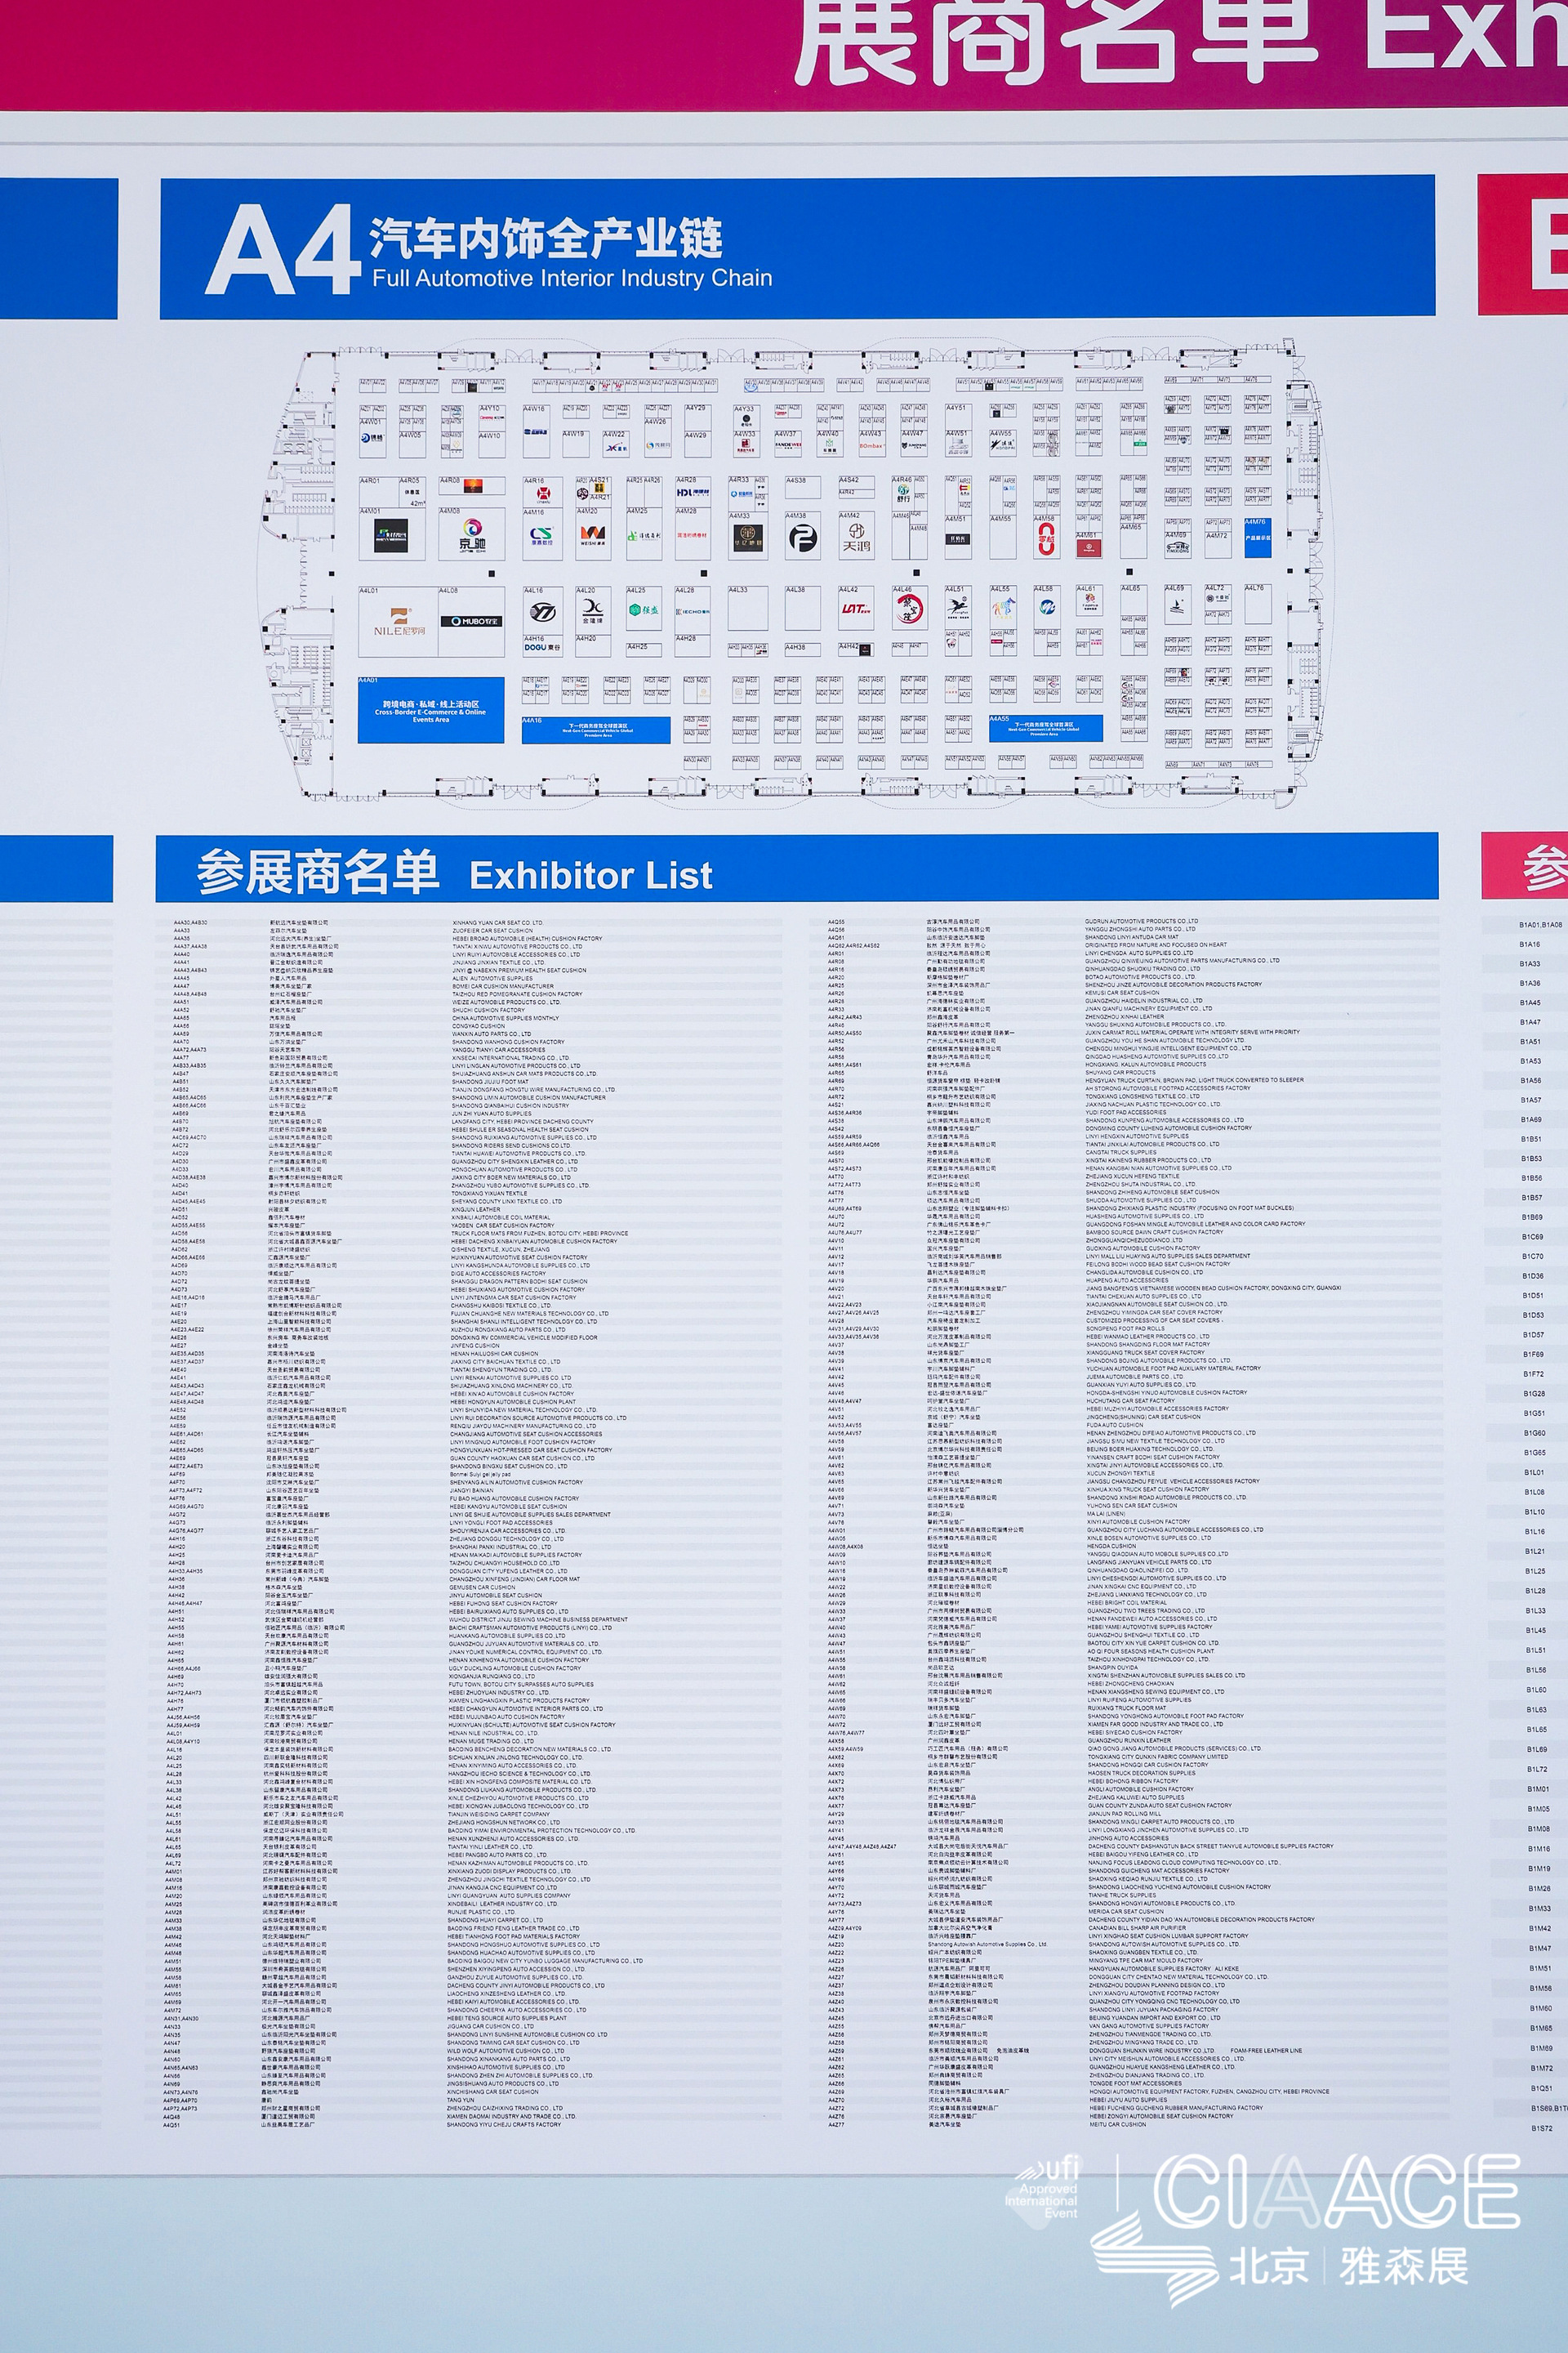
Task: Click the JING CHI logo in booth A4M08
Action: click(x=472, y=535)
